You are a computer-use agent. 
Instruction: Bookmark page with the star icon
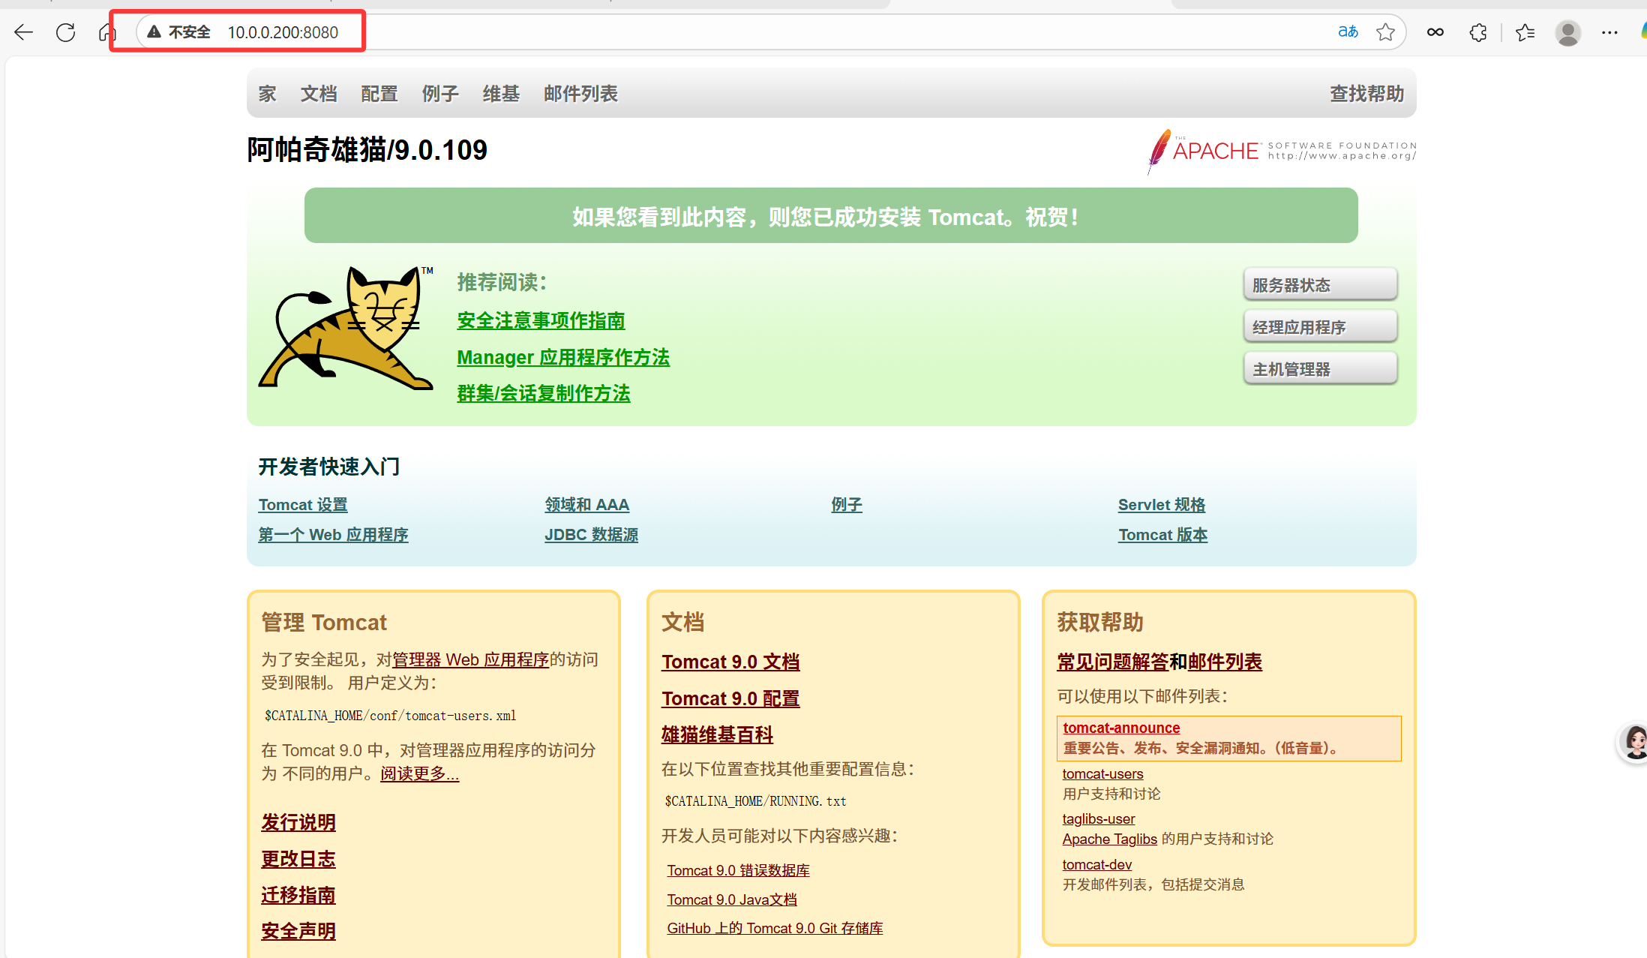click(x=1385, y=32)
